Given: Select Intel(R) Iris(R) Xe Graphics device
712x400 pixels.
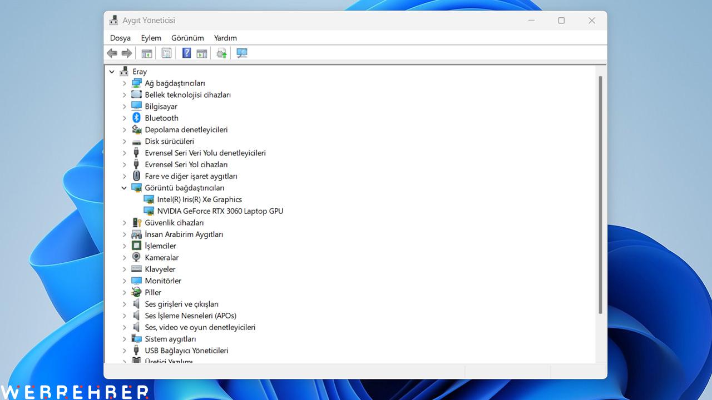Looking at the screenshot, I should 199,199.
